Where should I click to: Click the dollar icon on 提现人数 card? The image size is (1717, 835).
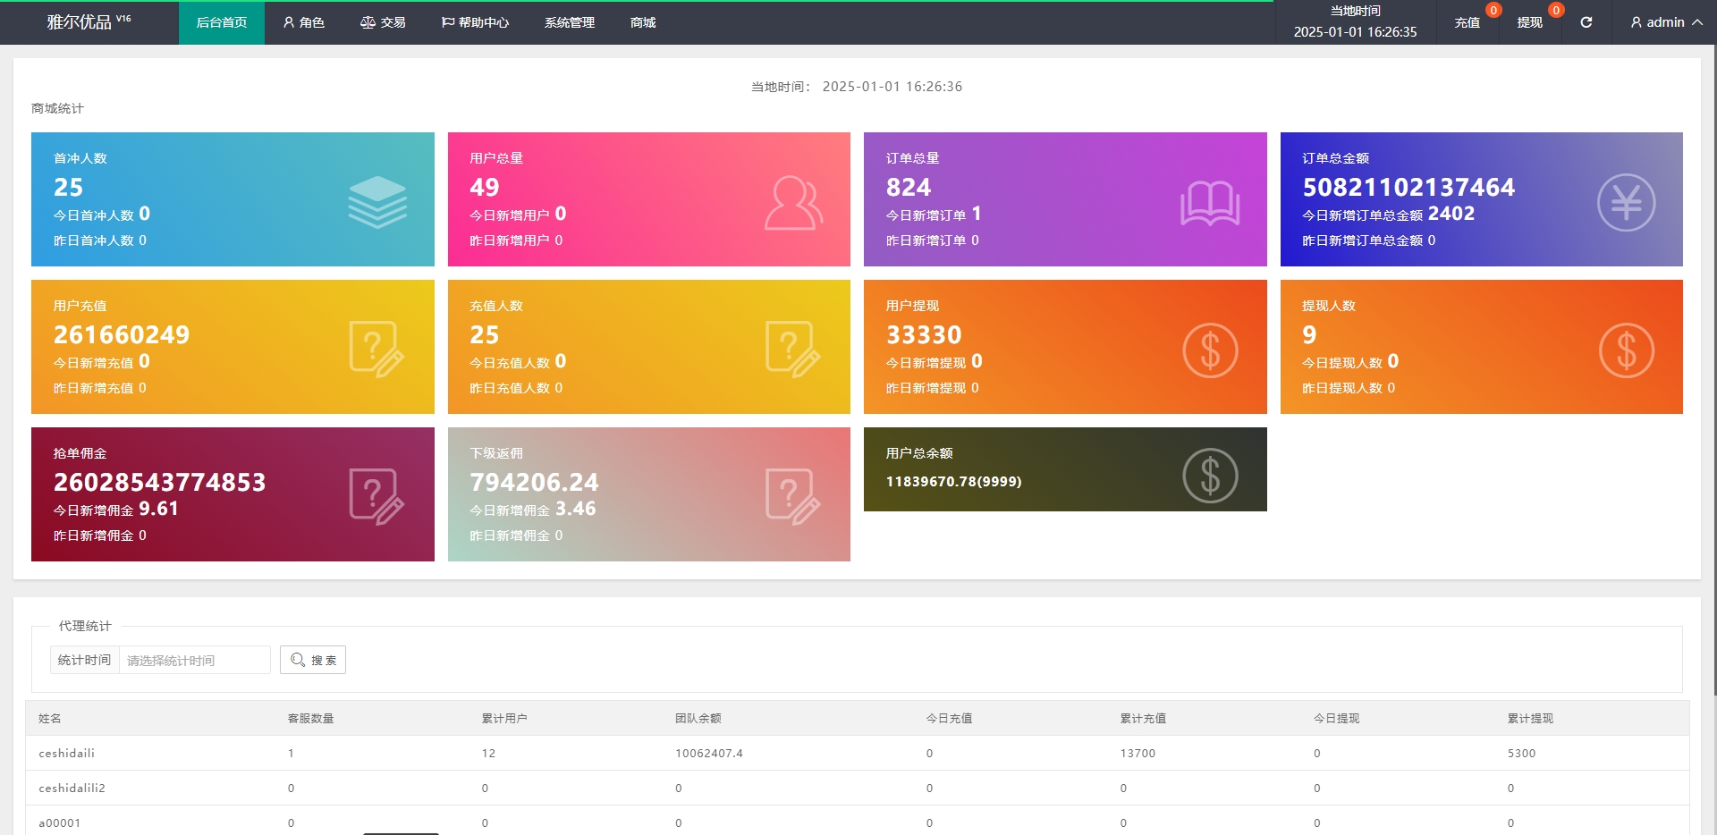point(1625,350)
